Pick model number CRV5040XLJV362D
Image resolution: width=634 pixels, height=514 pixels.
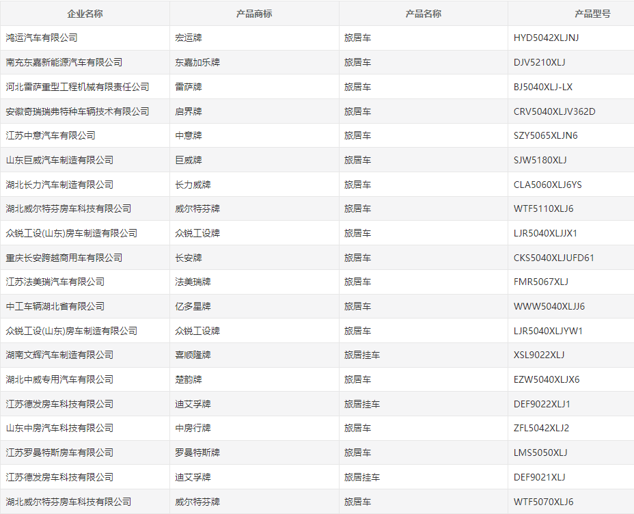click(x=554, y=111)
